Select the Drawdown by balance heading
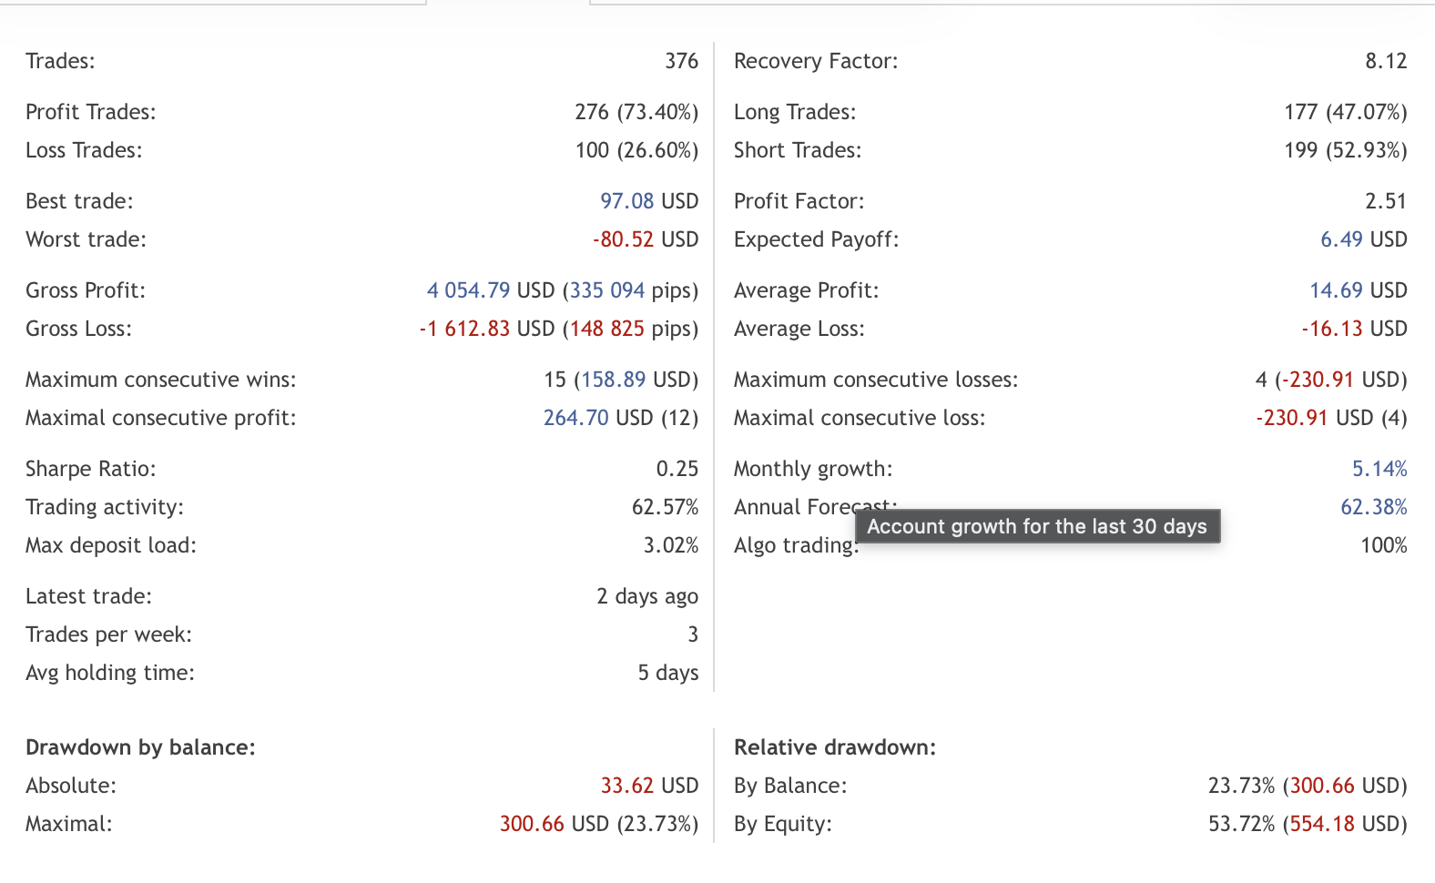 point(140,746)
